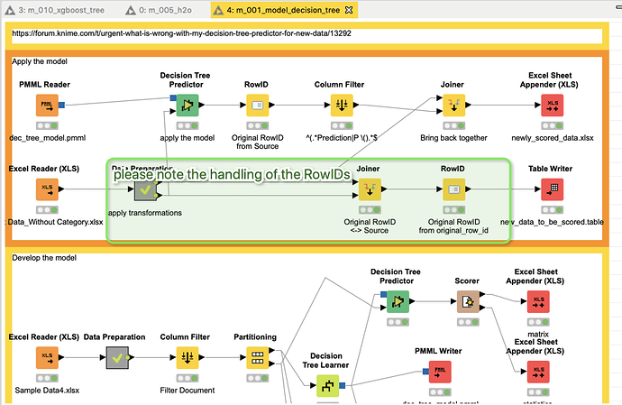622x405 pixels.
Task: Click the Column Filter node with regex label
Action: 340,106
